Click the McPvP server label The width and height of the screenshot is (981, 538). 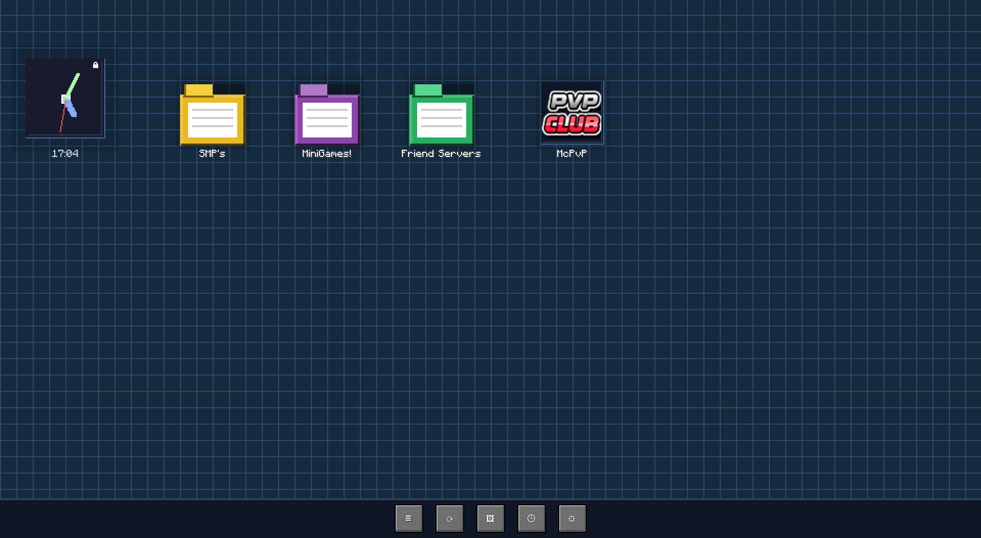tap(572, 153)
